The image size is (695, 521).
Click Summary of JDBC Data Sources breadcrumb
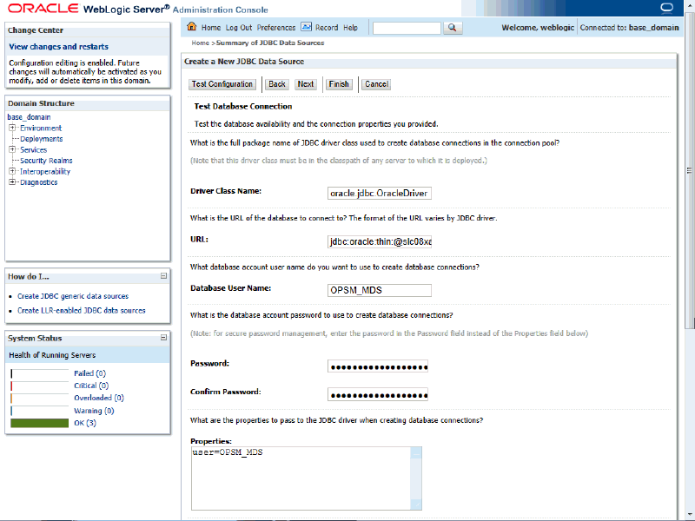[270, 43]
